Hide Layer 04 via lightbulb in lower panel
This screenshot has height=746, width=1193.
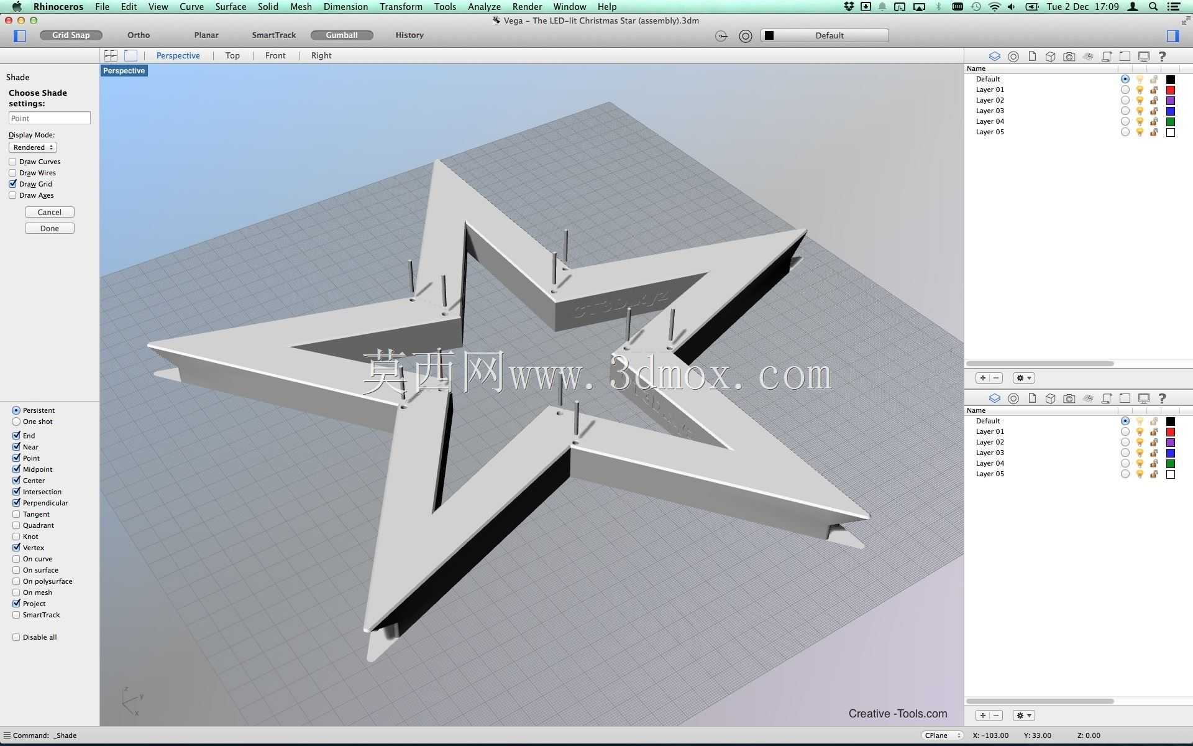(x=1140, y=464)
